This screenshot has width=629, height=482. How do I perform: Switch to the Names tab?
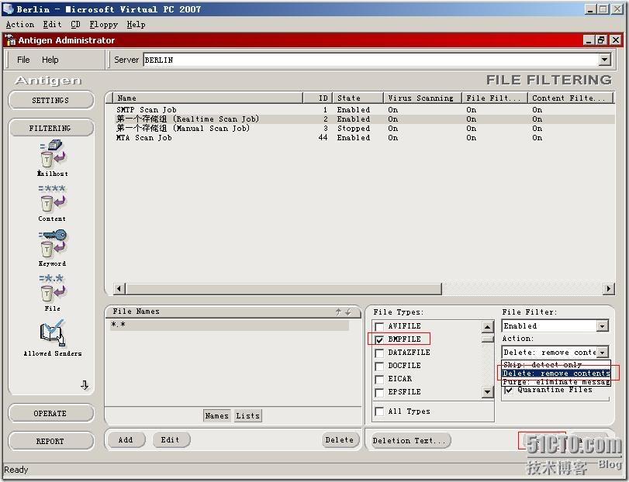[x=216, y=416]
